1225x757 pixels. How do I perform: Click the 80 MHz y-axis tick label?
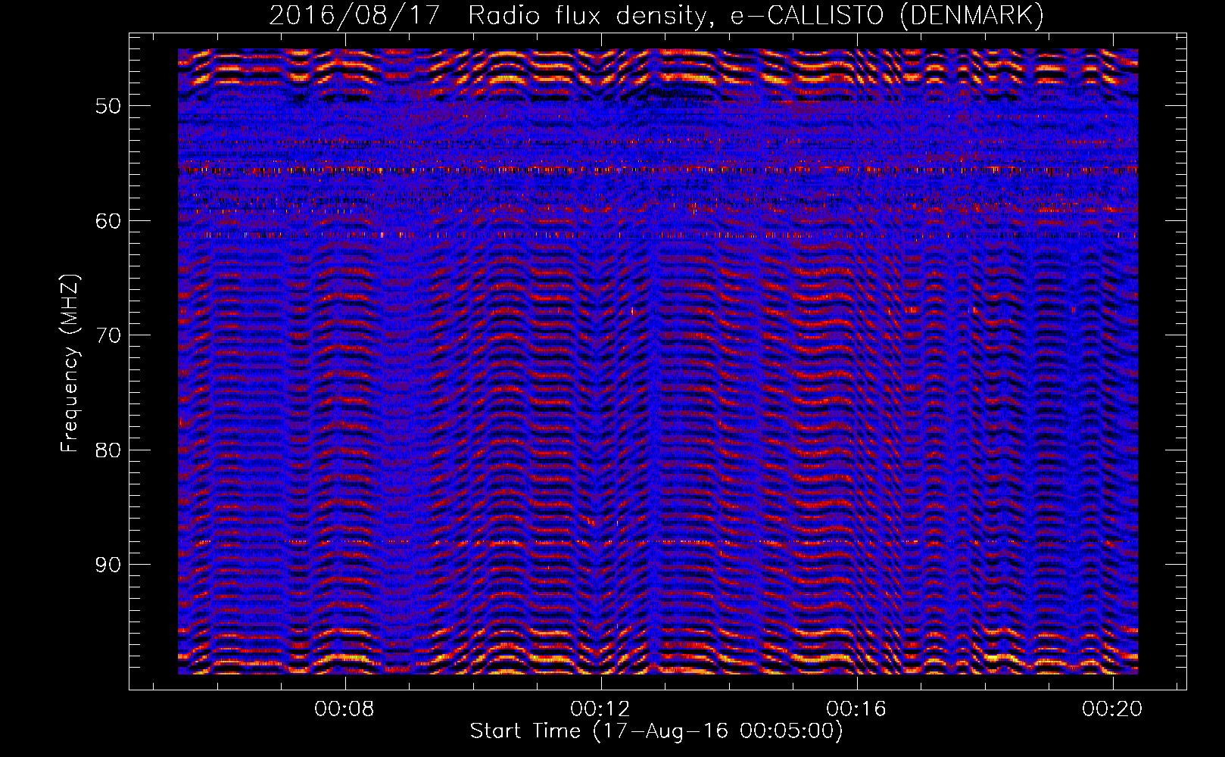tap(108, 450)
